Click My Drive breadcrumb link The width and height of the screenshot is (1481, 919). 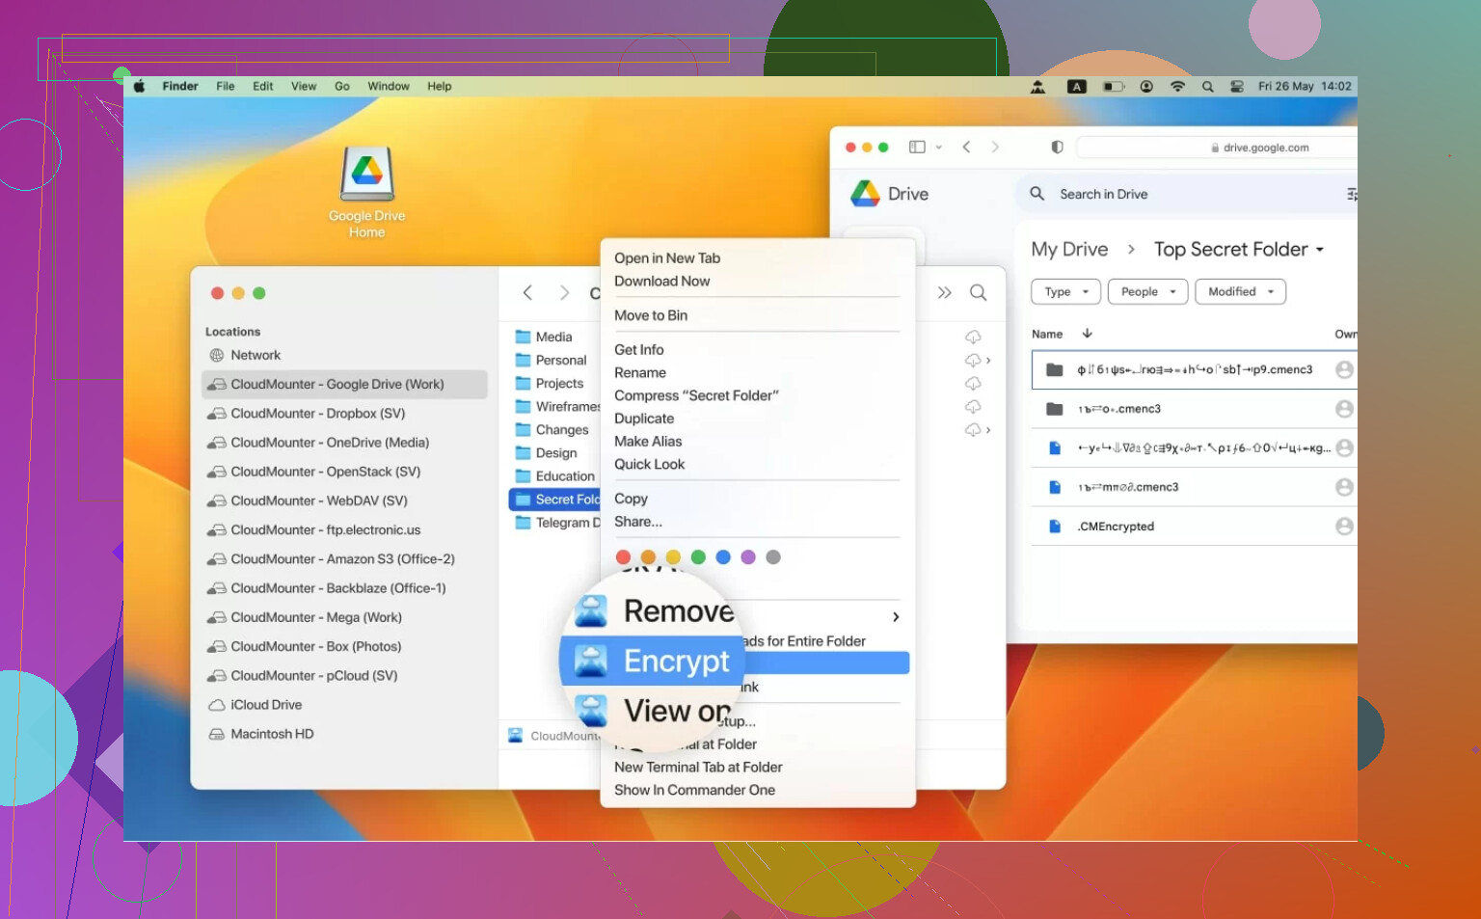point(1069,250)
